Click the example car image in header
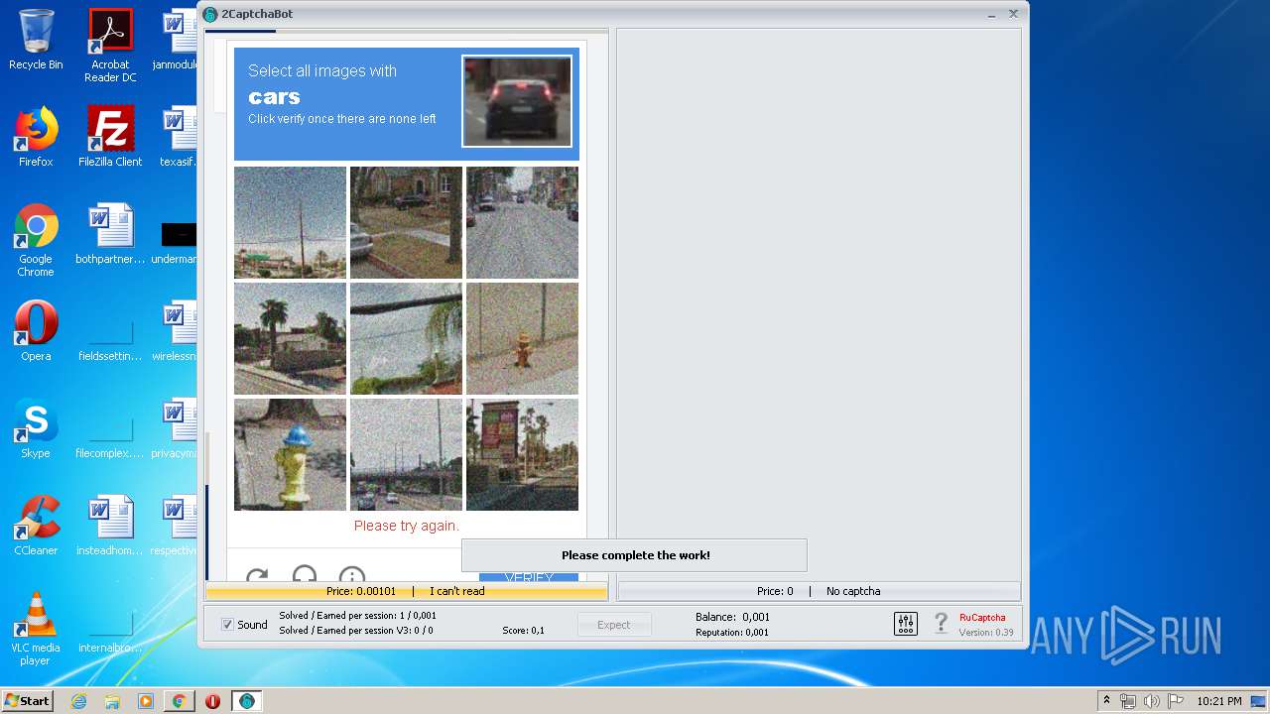 [517, 101]
